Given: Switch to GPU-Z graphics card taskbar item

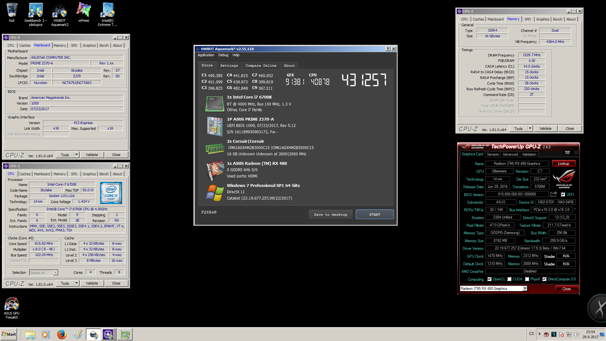Looking at the screenshot, I should point(125,334).
